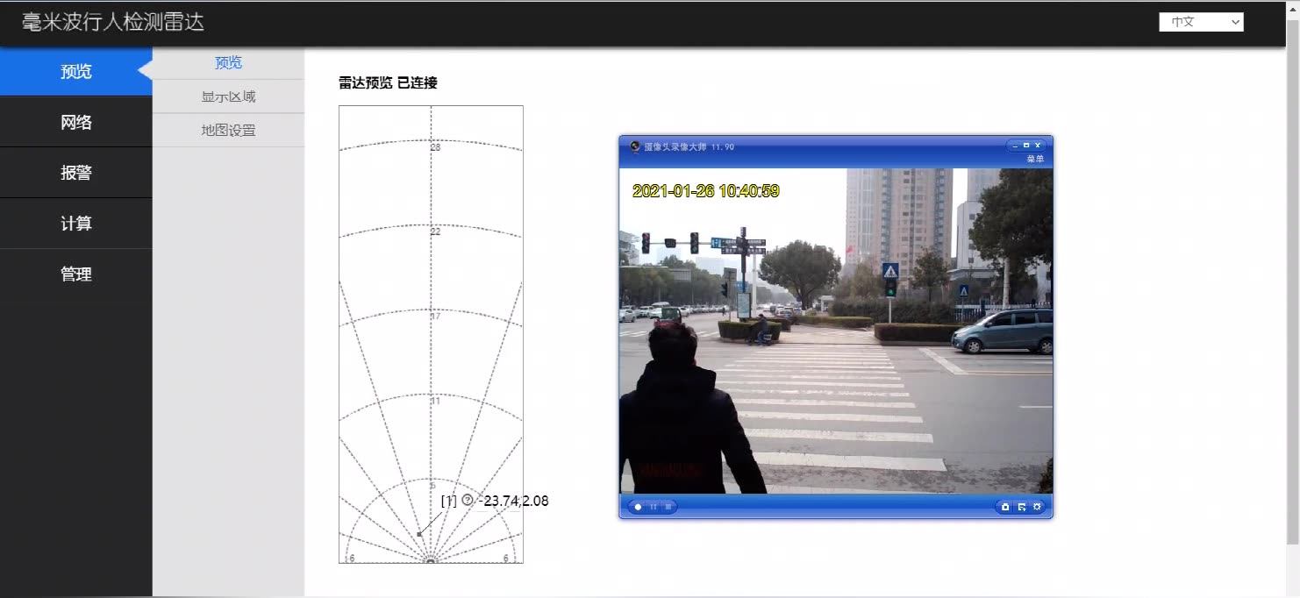Take a snapshot in the camera recorder
The width and height of the screenshot is (1300, 598).
coord(1005,507)
